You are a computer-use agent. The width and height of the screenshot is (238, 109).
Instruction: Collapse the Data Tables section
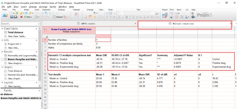point(2,29)
